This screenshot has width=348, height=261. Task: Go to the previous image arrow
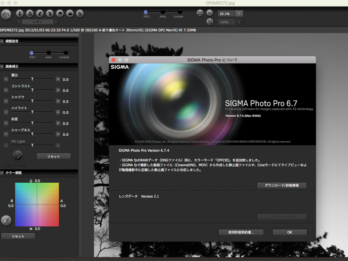[x=19, y=22]
